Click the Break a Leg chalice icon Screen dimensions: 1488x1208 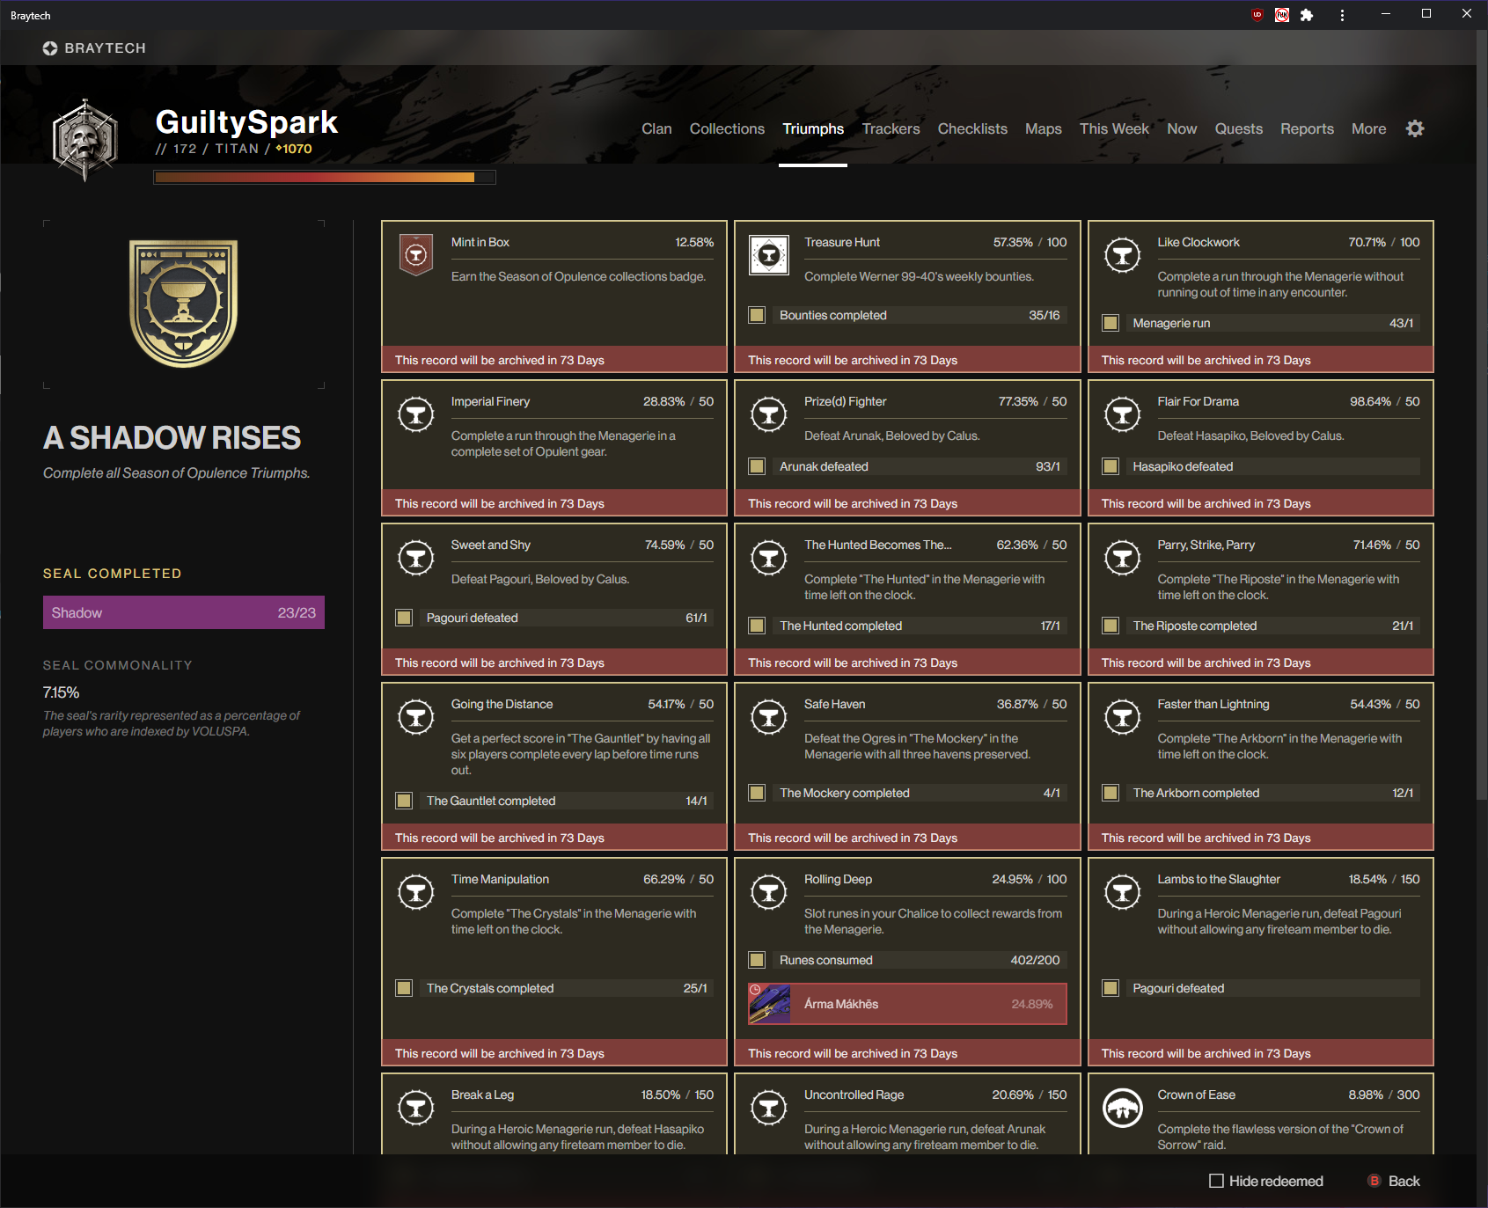[416, 1108]
